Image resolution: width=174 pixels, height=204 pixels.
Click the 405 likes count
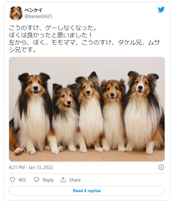[x=22, y=180]
